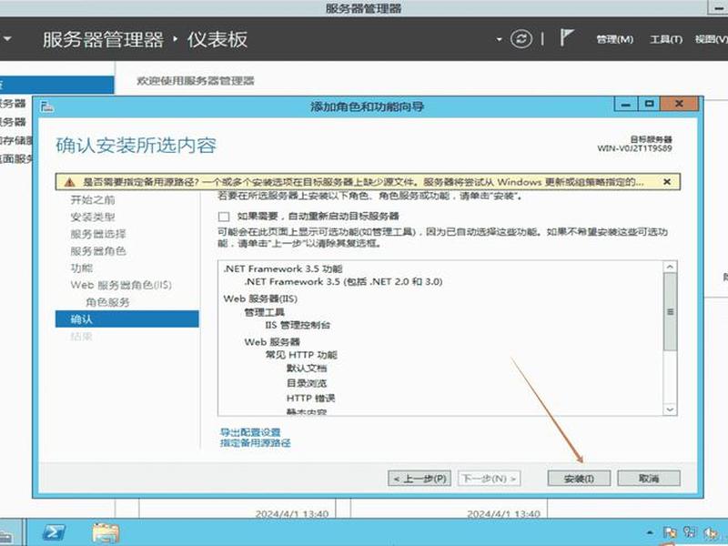The height and width of the screenshot is (546, 728).
Task: Open File Explorer from the taskbar
Action: click(106, 532)
